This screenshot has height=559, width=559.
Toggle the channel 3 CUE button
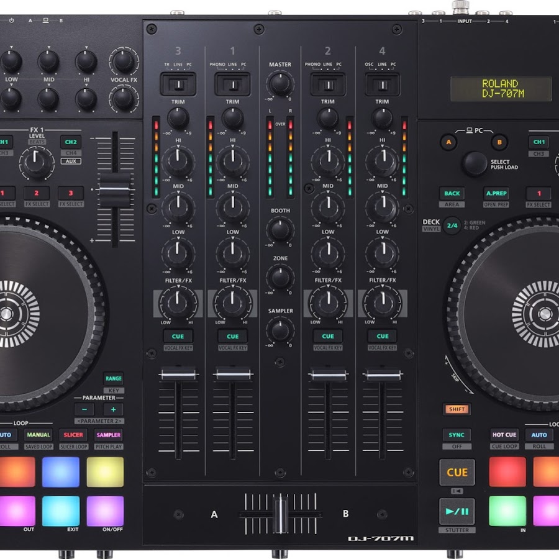click(x=178, y=336)
